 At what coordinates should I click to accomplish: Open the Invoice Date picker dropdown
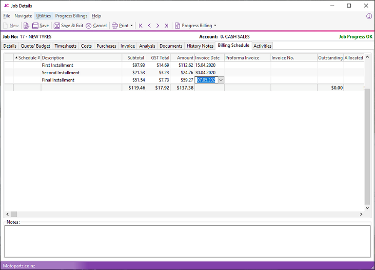point(221,80)
